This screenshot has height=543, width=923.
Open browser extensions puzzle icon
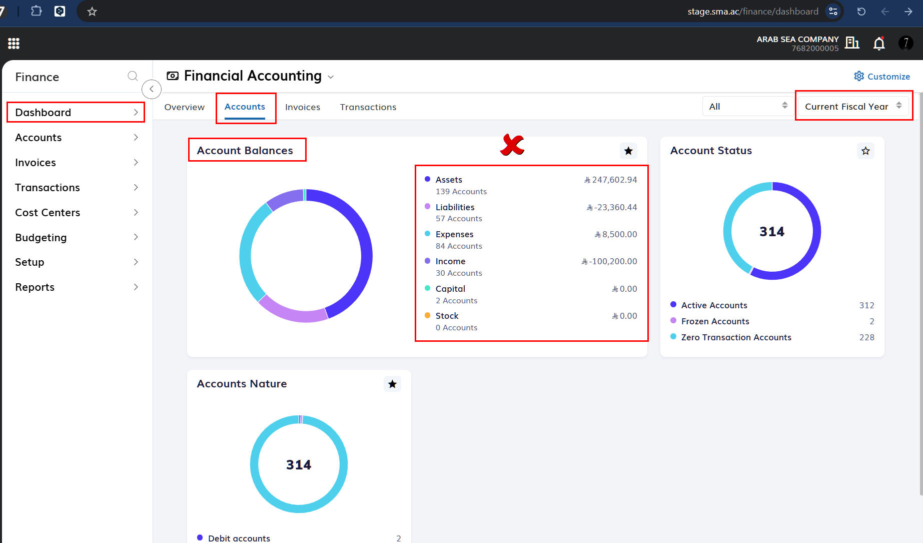tap(37, 11)
